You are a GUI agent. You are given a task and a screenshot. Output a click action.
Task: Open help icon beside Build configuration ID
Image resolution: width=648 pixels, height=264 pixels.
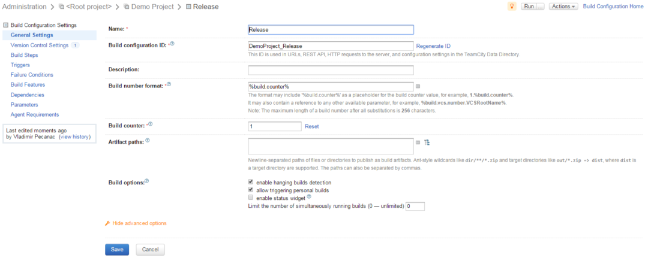click(x=172, y=44)
